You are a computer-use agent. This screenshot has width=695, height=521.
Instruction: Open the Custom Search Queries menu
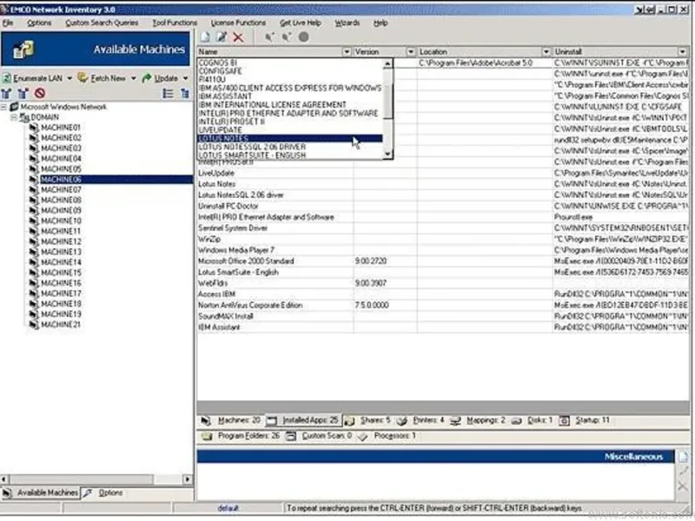[102, 23]
